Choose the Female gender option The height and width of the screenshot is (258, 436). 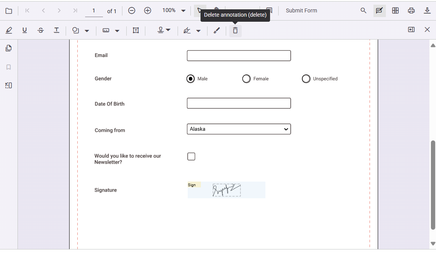click(246, 78)
